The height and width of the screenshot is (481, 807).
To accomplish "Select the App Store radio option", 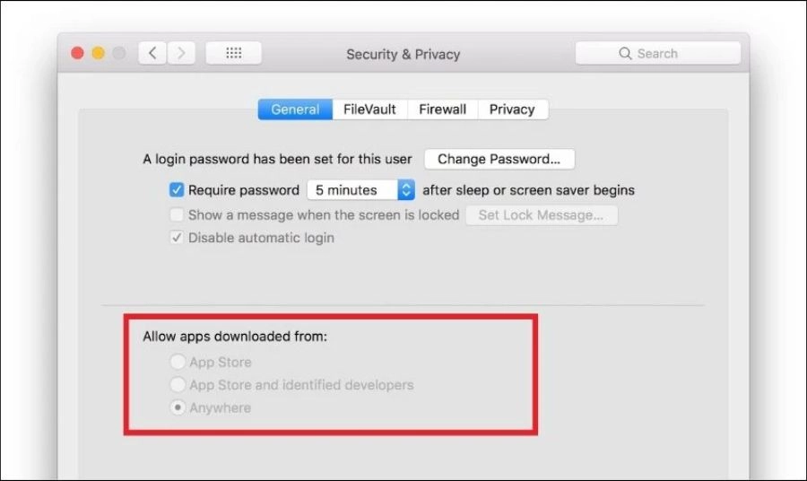I will pyautogui.click(x=178, y=362).
